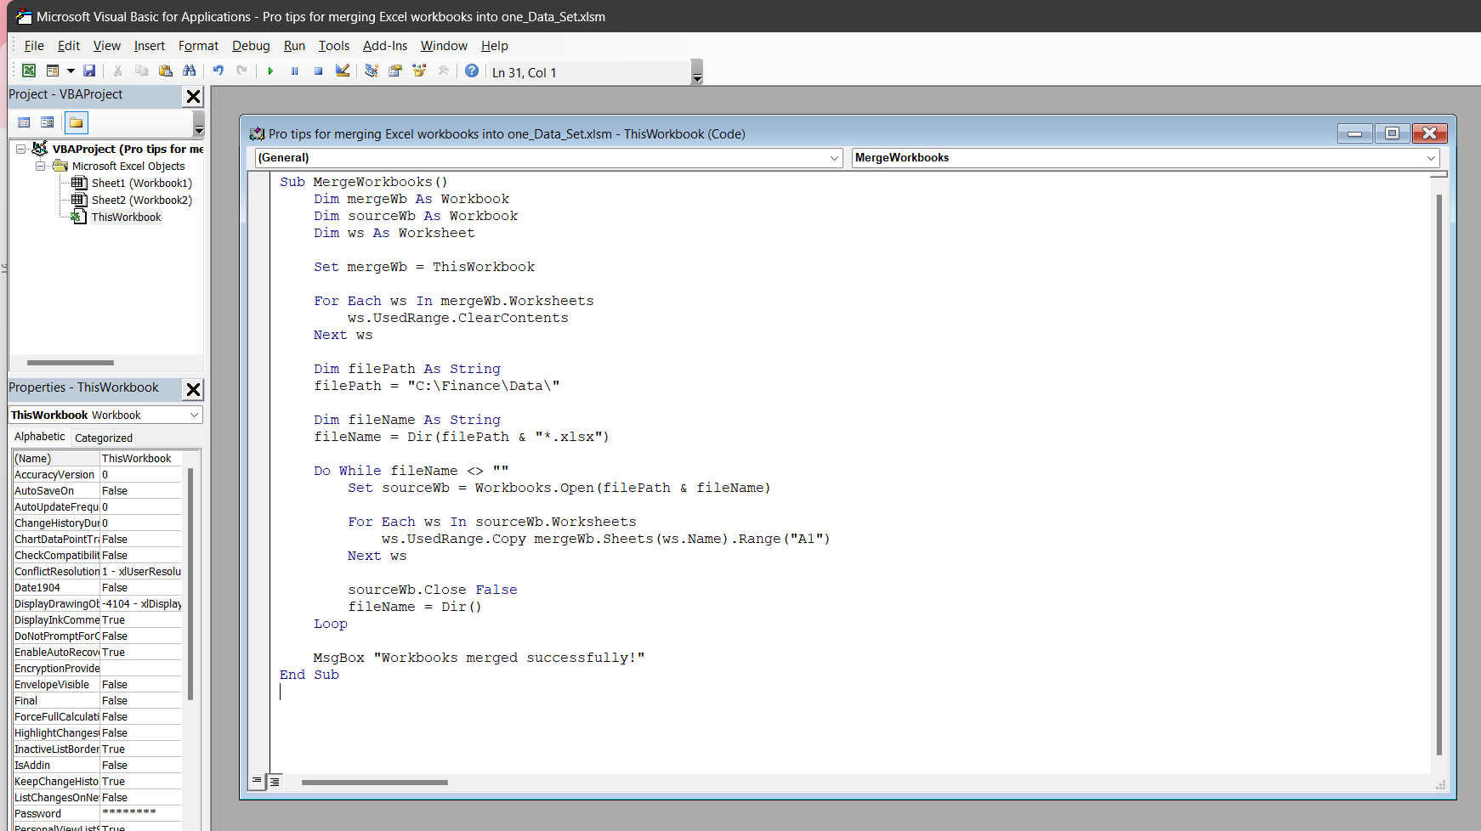
Task: Open Find with the binoculars icon
Action: [x=190, y=71]
